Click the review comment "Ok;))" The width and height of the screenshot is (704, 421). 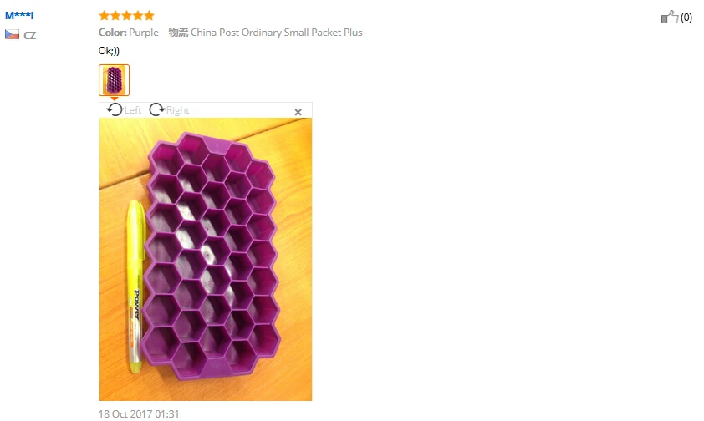[x=109, y=51]
